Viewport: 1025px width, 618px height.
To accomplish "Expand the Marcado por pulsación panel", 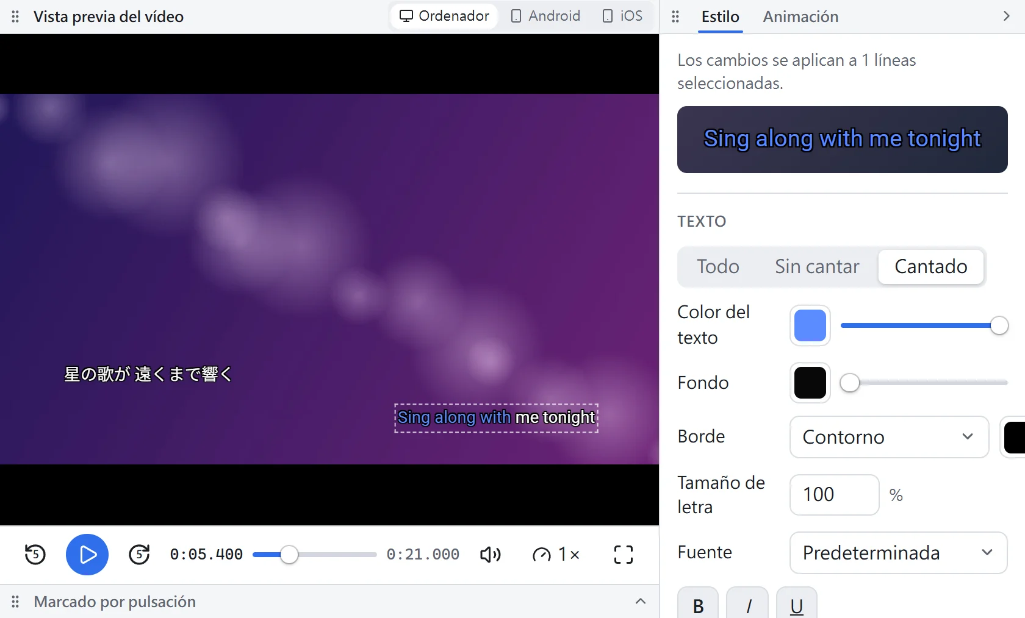I will [641, 602].
